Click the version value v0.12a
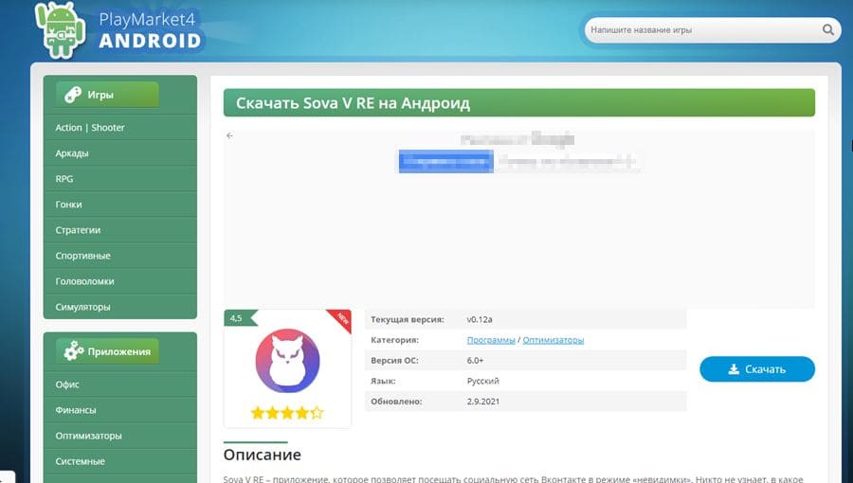 click(x=480, y=319)
